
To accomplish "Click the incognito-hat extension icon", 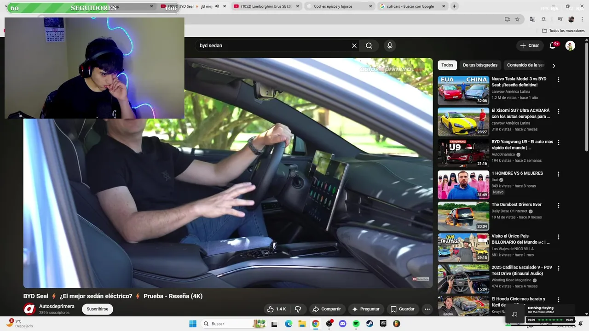I will [543, 19].
